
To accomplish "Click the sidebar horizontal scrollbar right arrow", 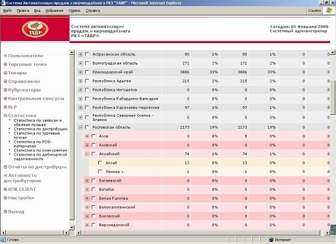I will point(67,233).
